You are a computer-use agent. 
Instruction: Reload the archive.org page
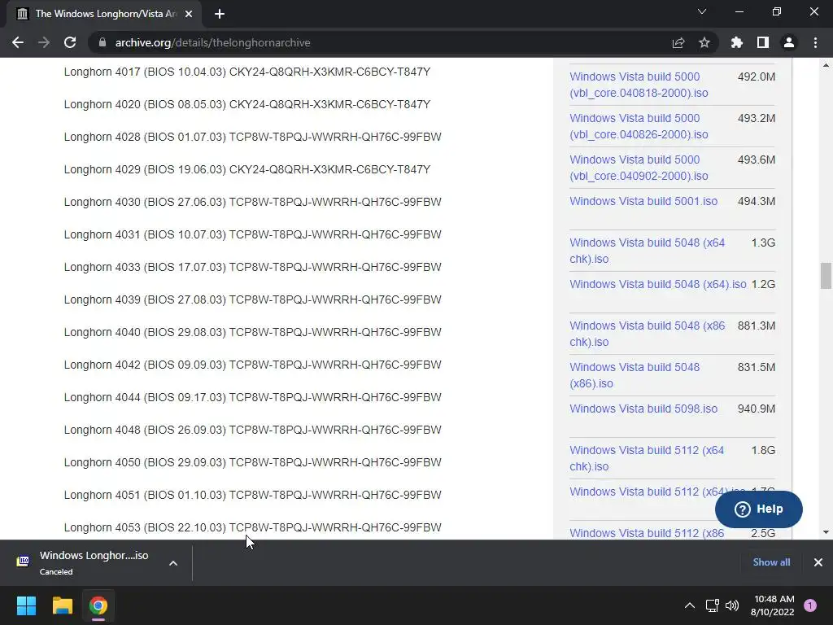click(x=70, y=42)
